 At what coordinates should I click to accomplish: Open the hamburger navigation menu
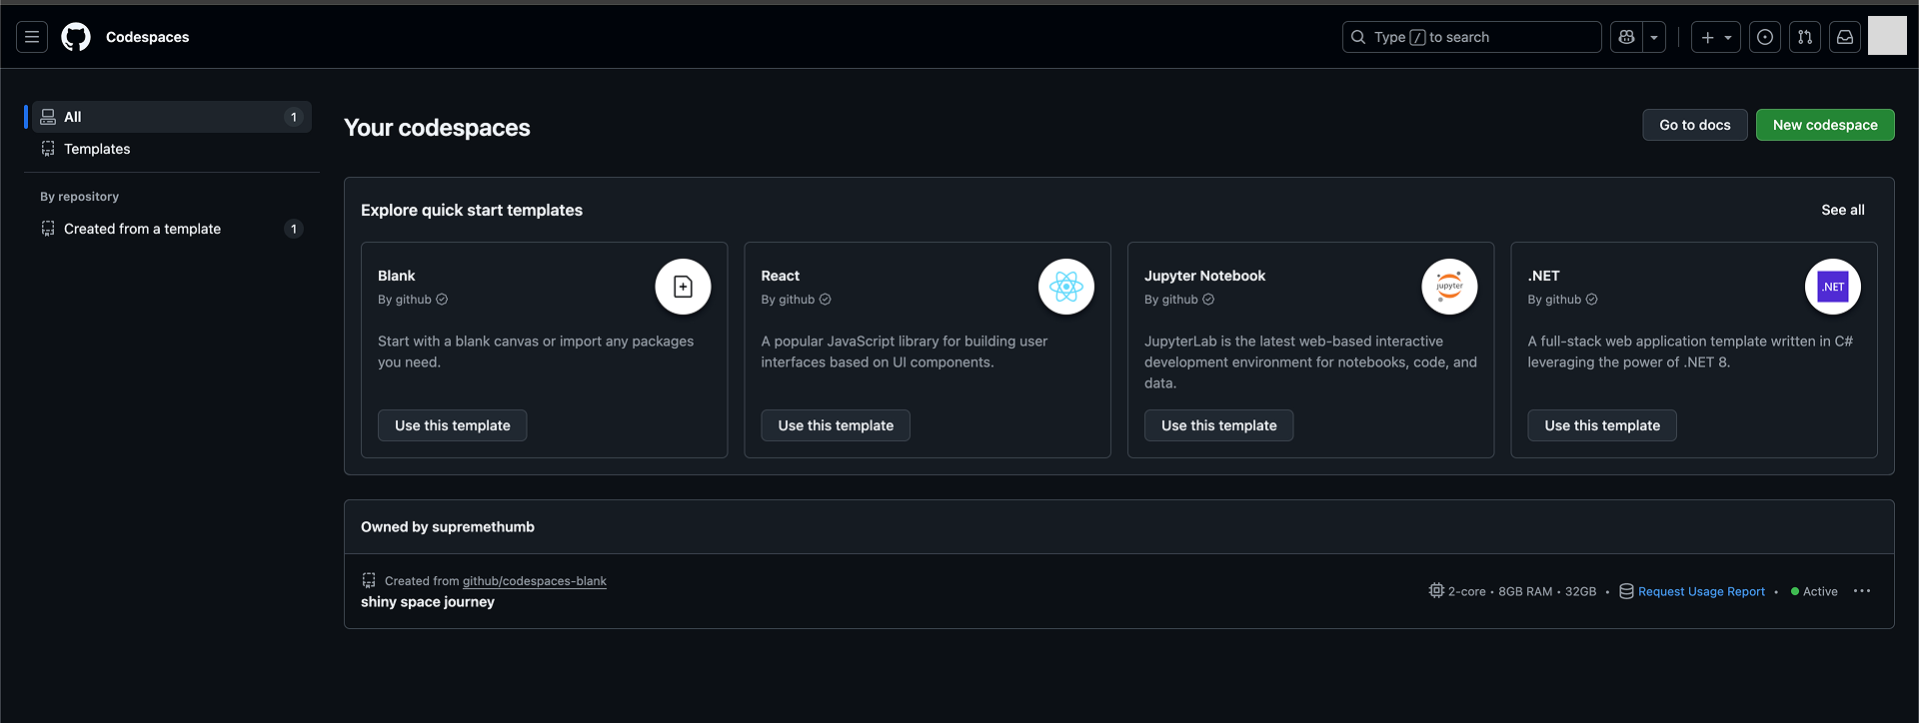pyautogui.click(x=32, y=37)
